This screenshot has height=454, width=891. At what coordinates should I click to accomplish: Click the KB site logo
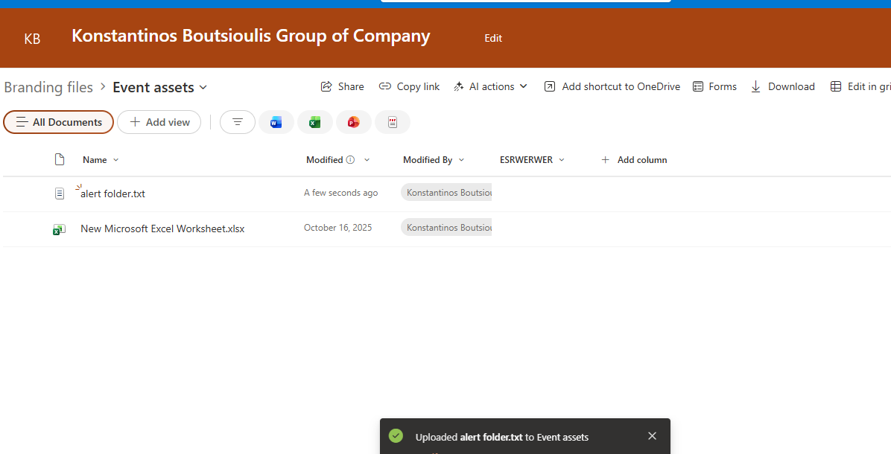[x=32, y=39]
